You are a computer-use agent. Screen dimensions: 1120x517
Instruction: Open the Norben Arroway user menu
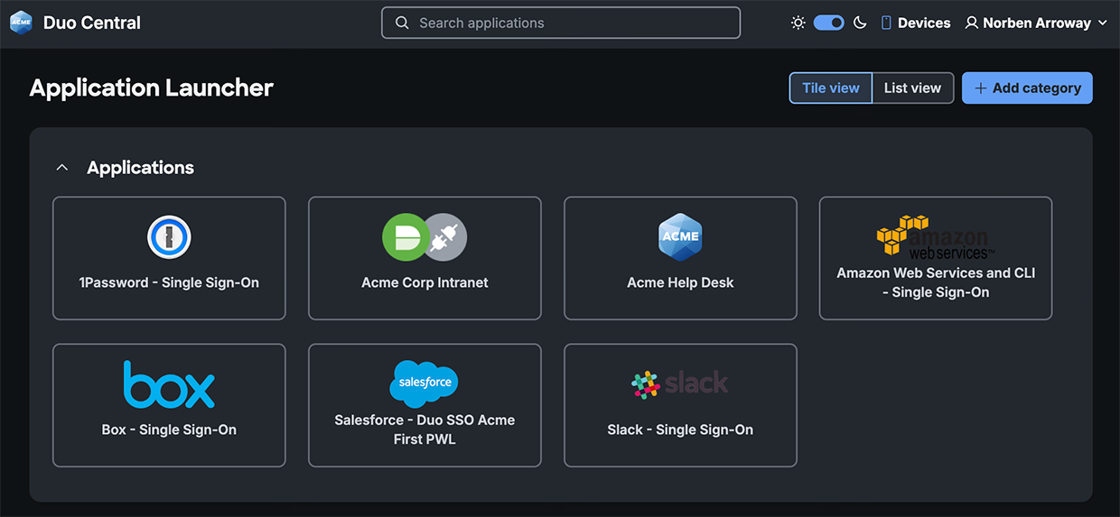1036,23
